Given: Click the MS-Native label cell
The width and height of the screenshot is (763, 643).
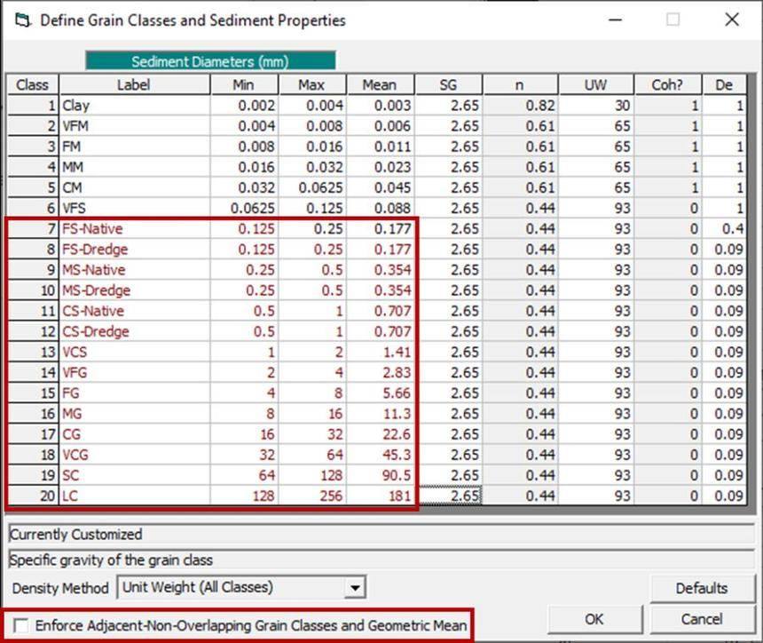Looking at the screenshot, I should (134, 270).
